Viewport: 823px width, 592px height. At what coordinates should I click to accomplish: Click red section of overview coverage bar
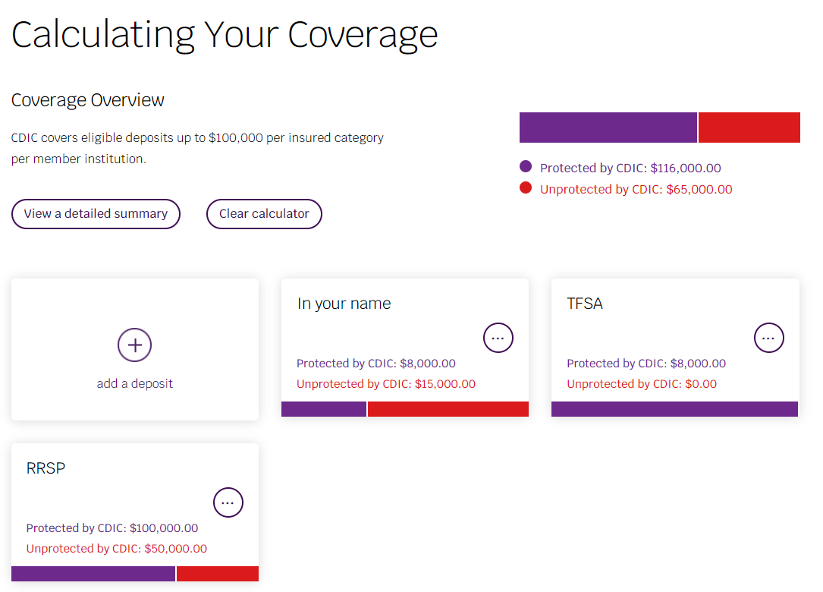pos(749,128)
